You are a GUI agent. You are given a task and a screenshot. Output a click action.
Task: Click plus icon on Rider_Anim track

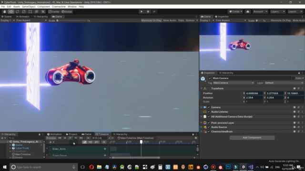[x=105, y=149]
